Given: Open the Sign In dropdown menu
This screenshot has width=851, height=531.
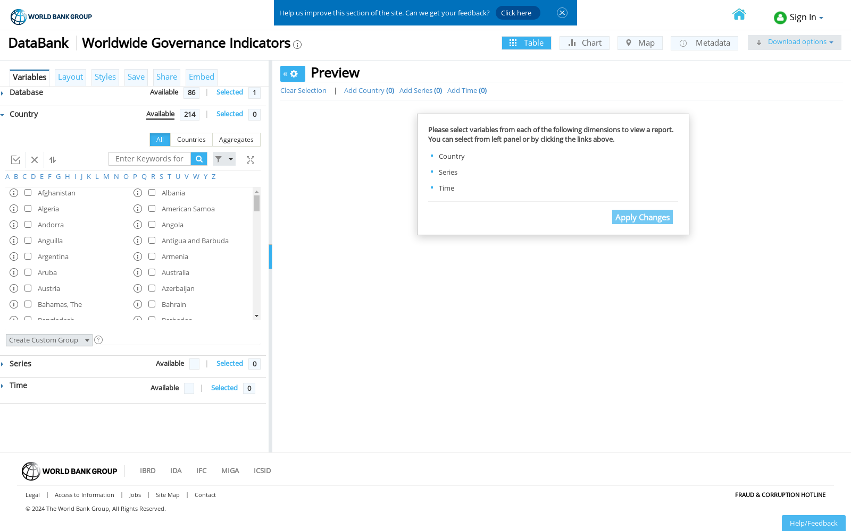Looking at the screenshot, I should tap(806, 18).
